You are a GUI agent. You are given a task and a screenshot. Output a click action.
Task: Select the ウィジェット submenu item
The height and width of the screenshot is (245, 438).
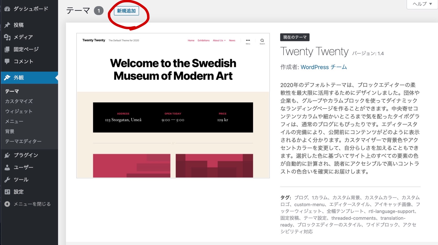(x=19, y=111)
